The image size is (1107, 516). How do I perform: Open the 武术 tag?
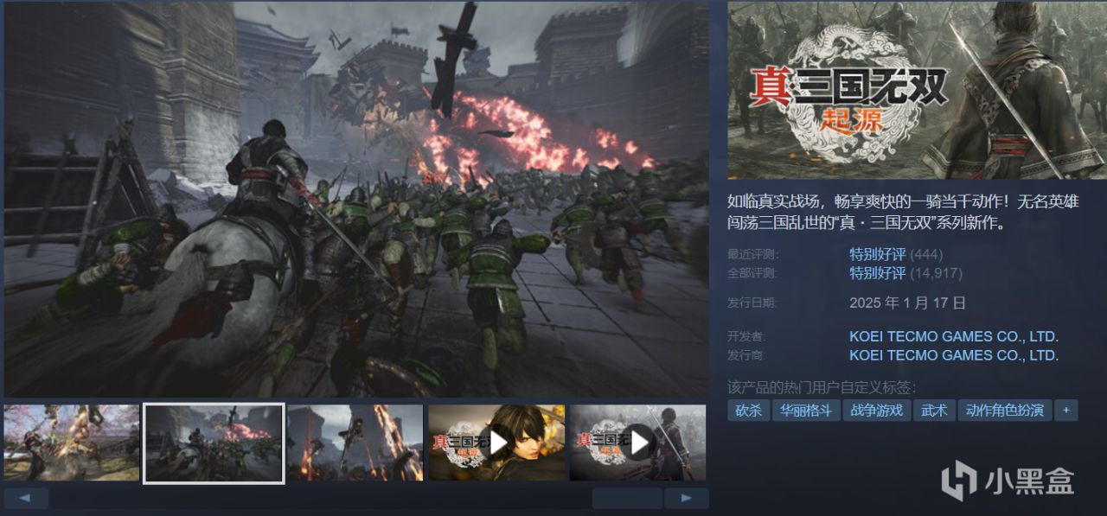[x=934, y=411]
